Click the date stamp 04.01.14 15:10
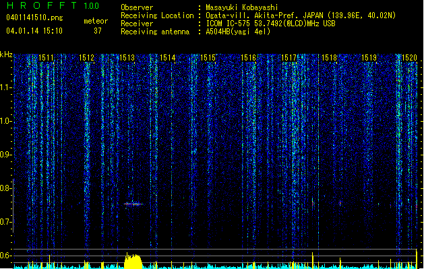 coord(34,31)
